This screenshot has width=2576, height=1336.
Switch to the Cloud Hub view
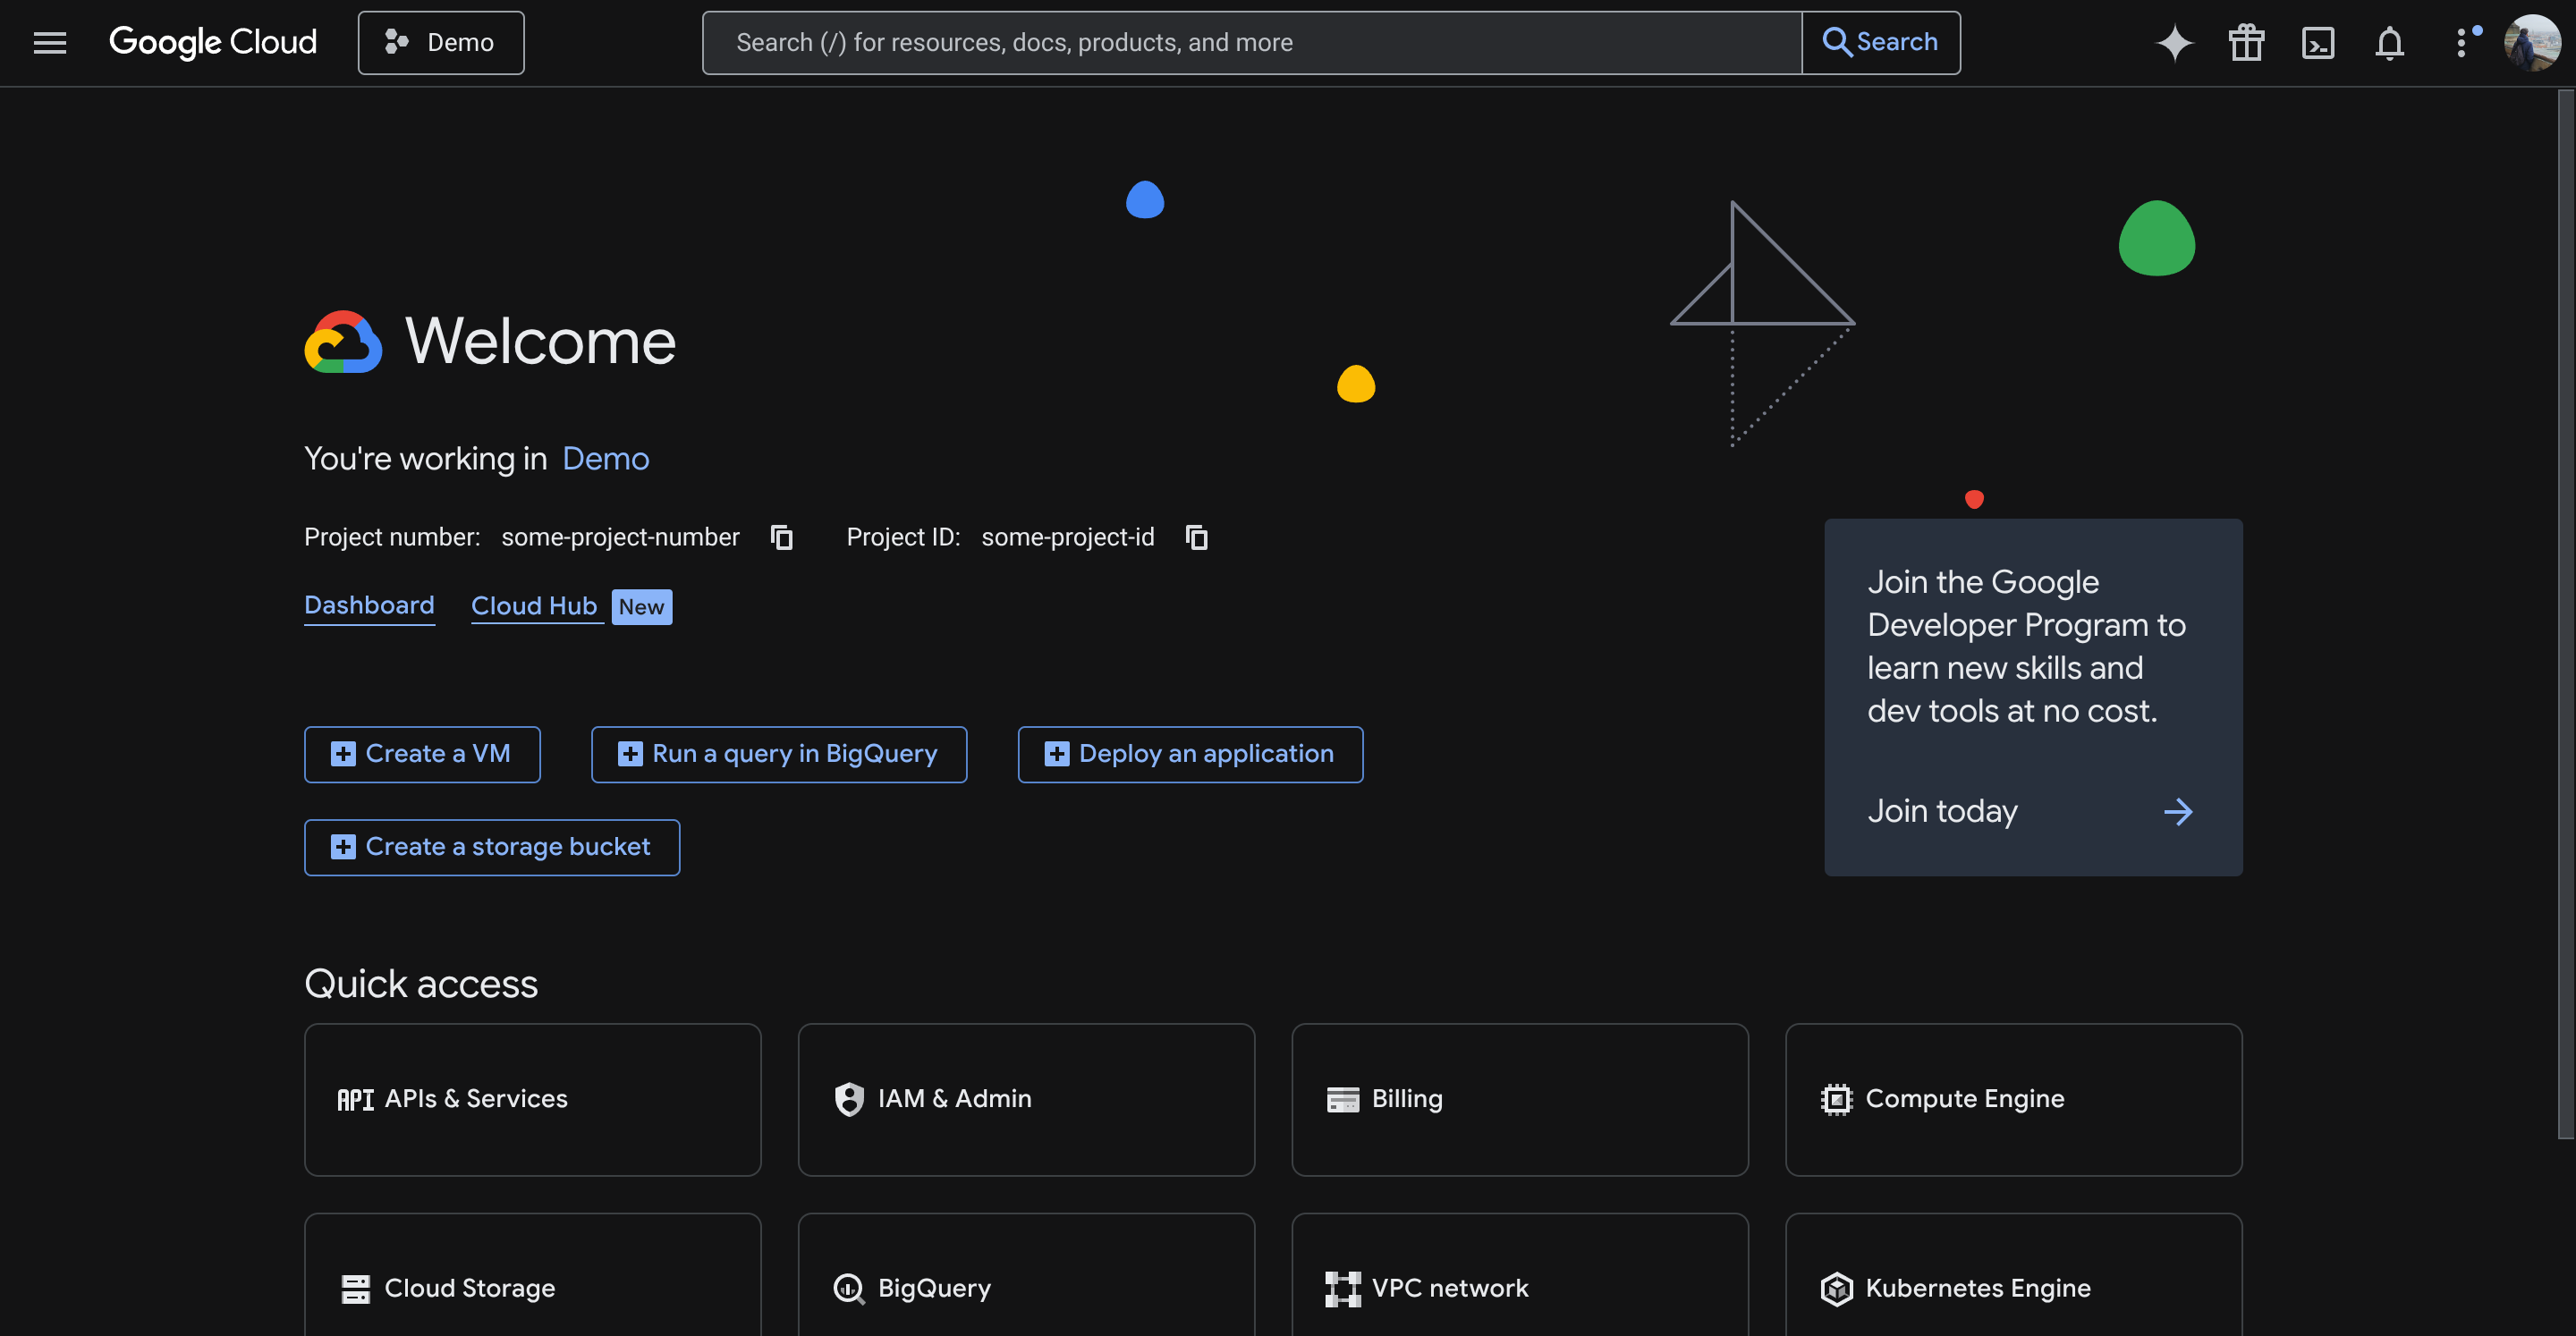(535, 606)
